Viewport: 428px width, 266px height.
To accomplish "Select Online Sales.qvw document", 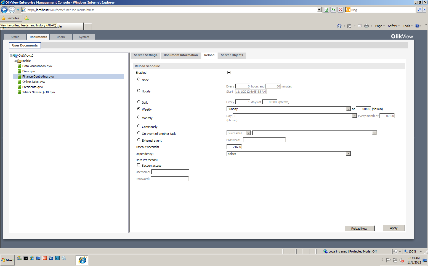I will [34, 82].
